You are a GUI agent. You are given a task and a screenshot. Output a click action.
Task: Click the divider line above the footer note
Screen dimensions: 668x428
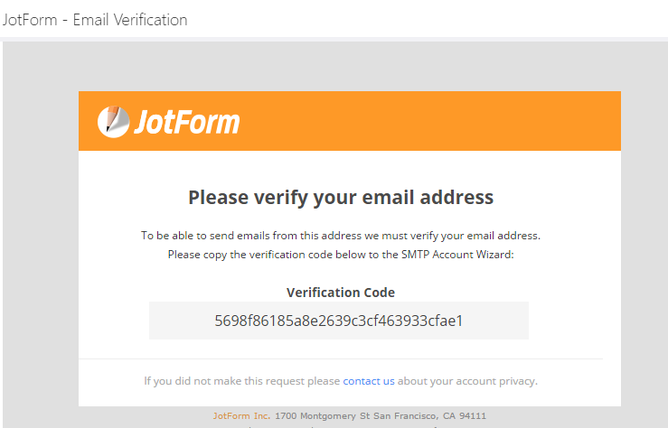coord(340,358)
